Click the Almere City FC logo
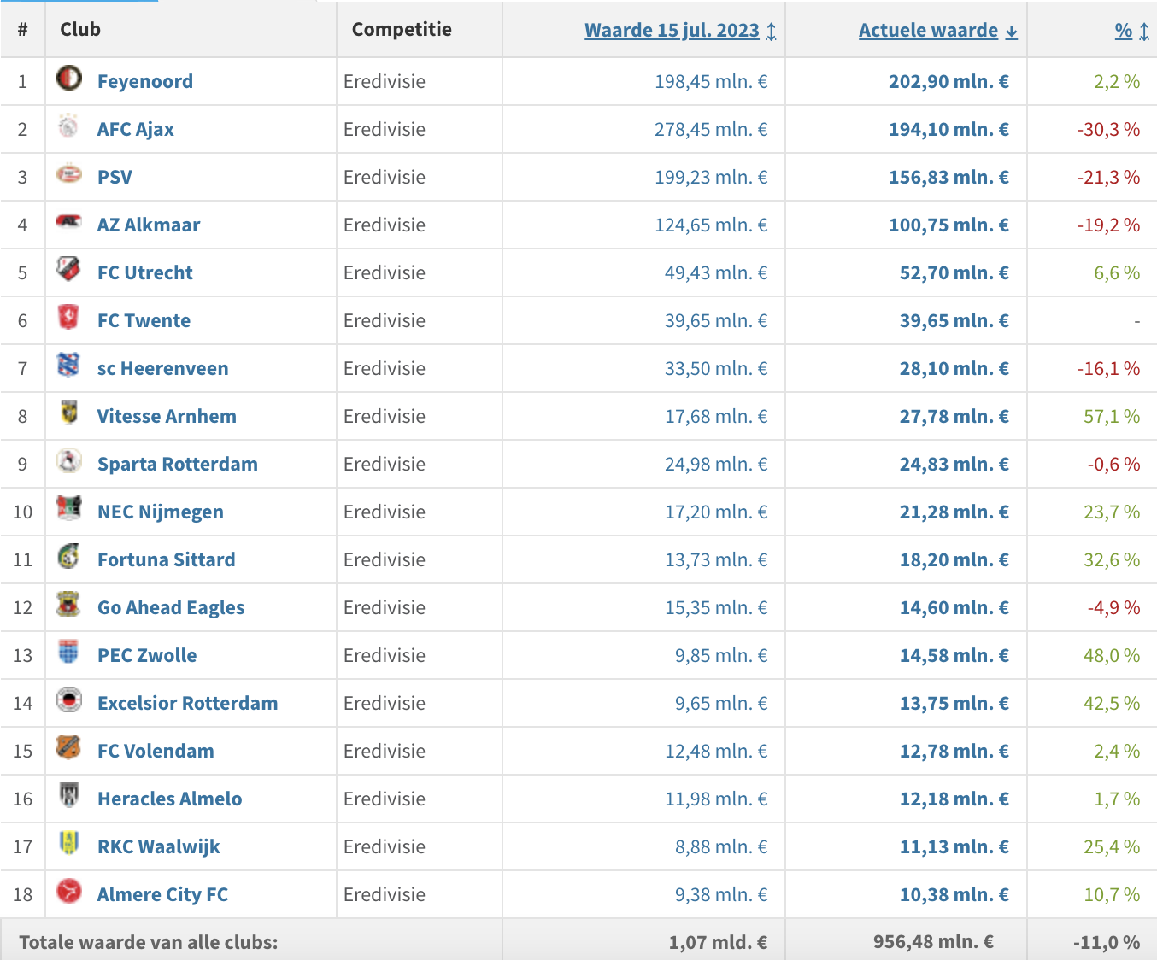The height and width of the screenshot is (960, 1157). click(68, 892)
